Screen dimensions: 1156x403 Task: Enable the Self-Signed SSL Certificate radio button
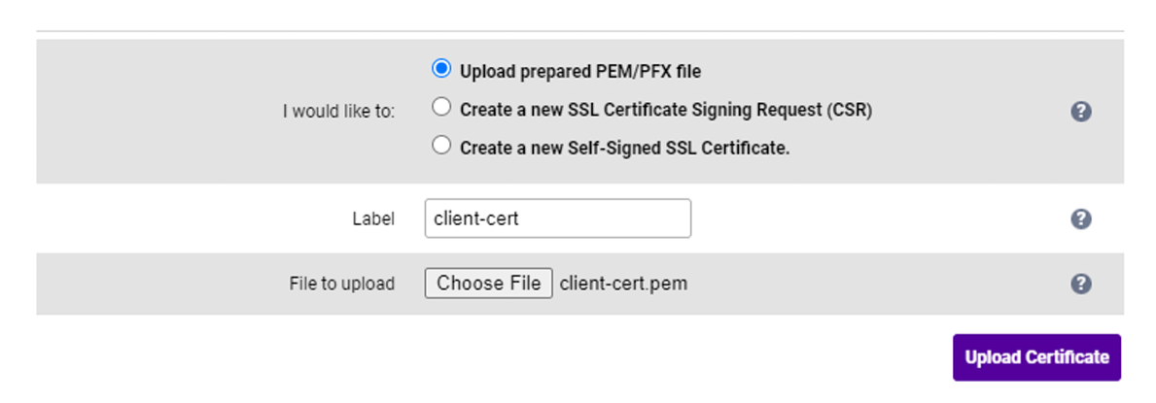441,146
